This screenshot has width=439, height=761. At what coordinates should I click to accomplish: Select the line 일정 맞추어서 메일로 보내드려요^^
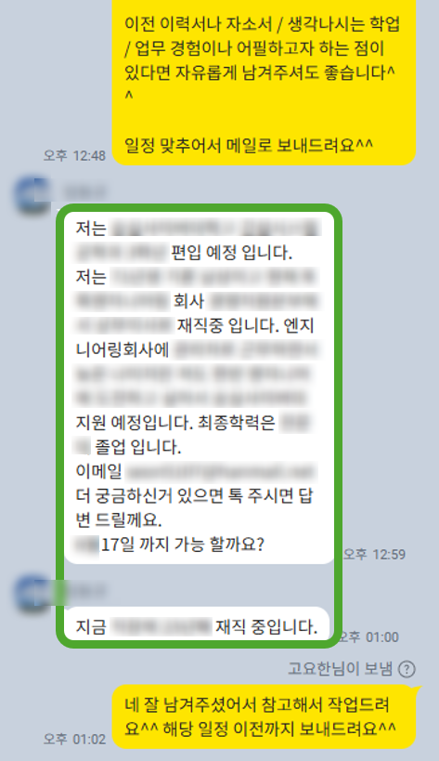tap(249, 145)
